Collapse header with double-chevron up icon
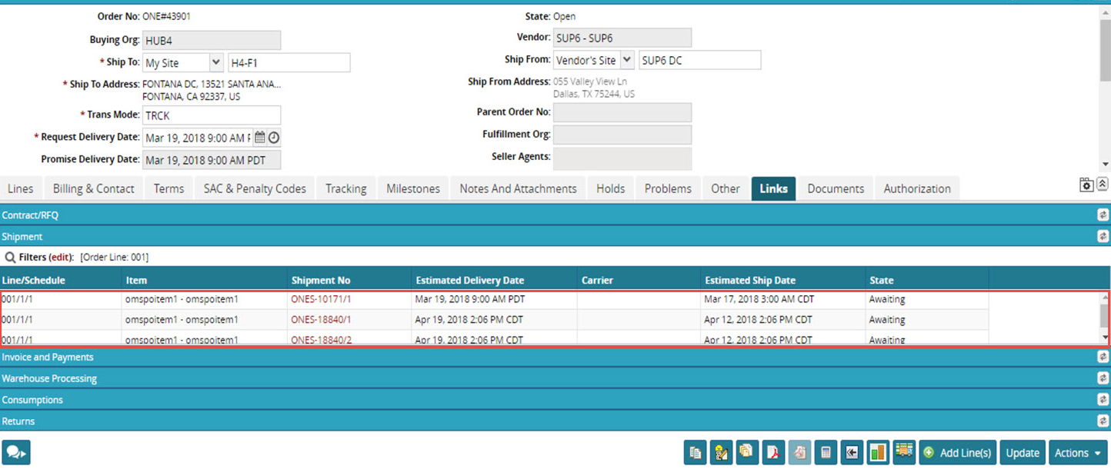1111x469 pixels. (x=1103, y=185)
